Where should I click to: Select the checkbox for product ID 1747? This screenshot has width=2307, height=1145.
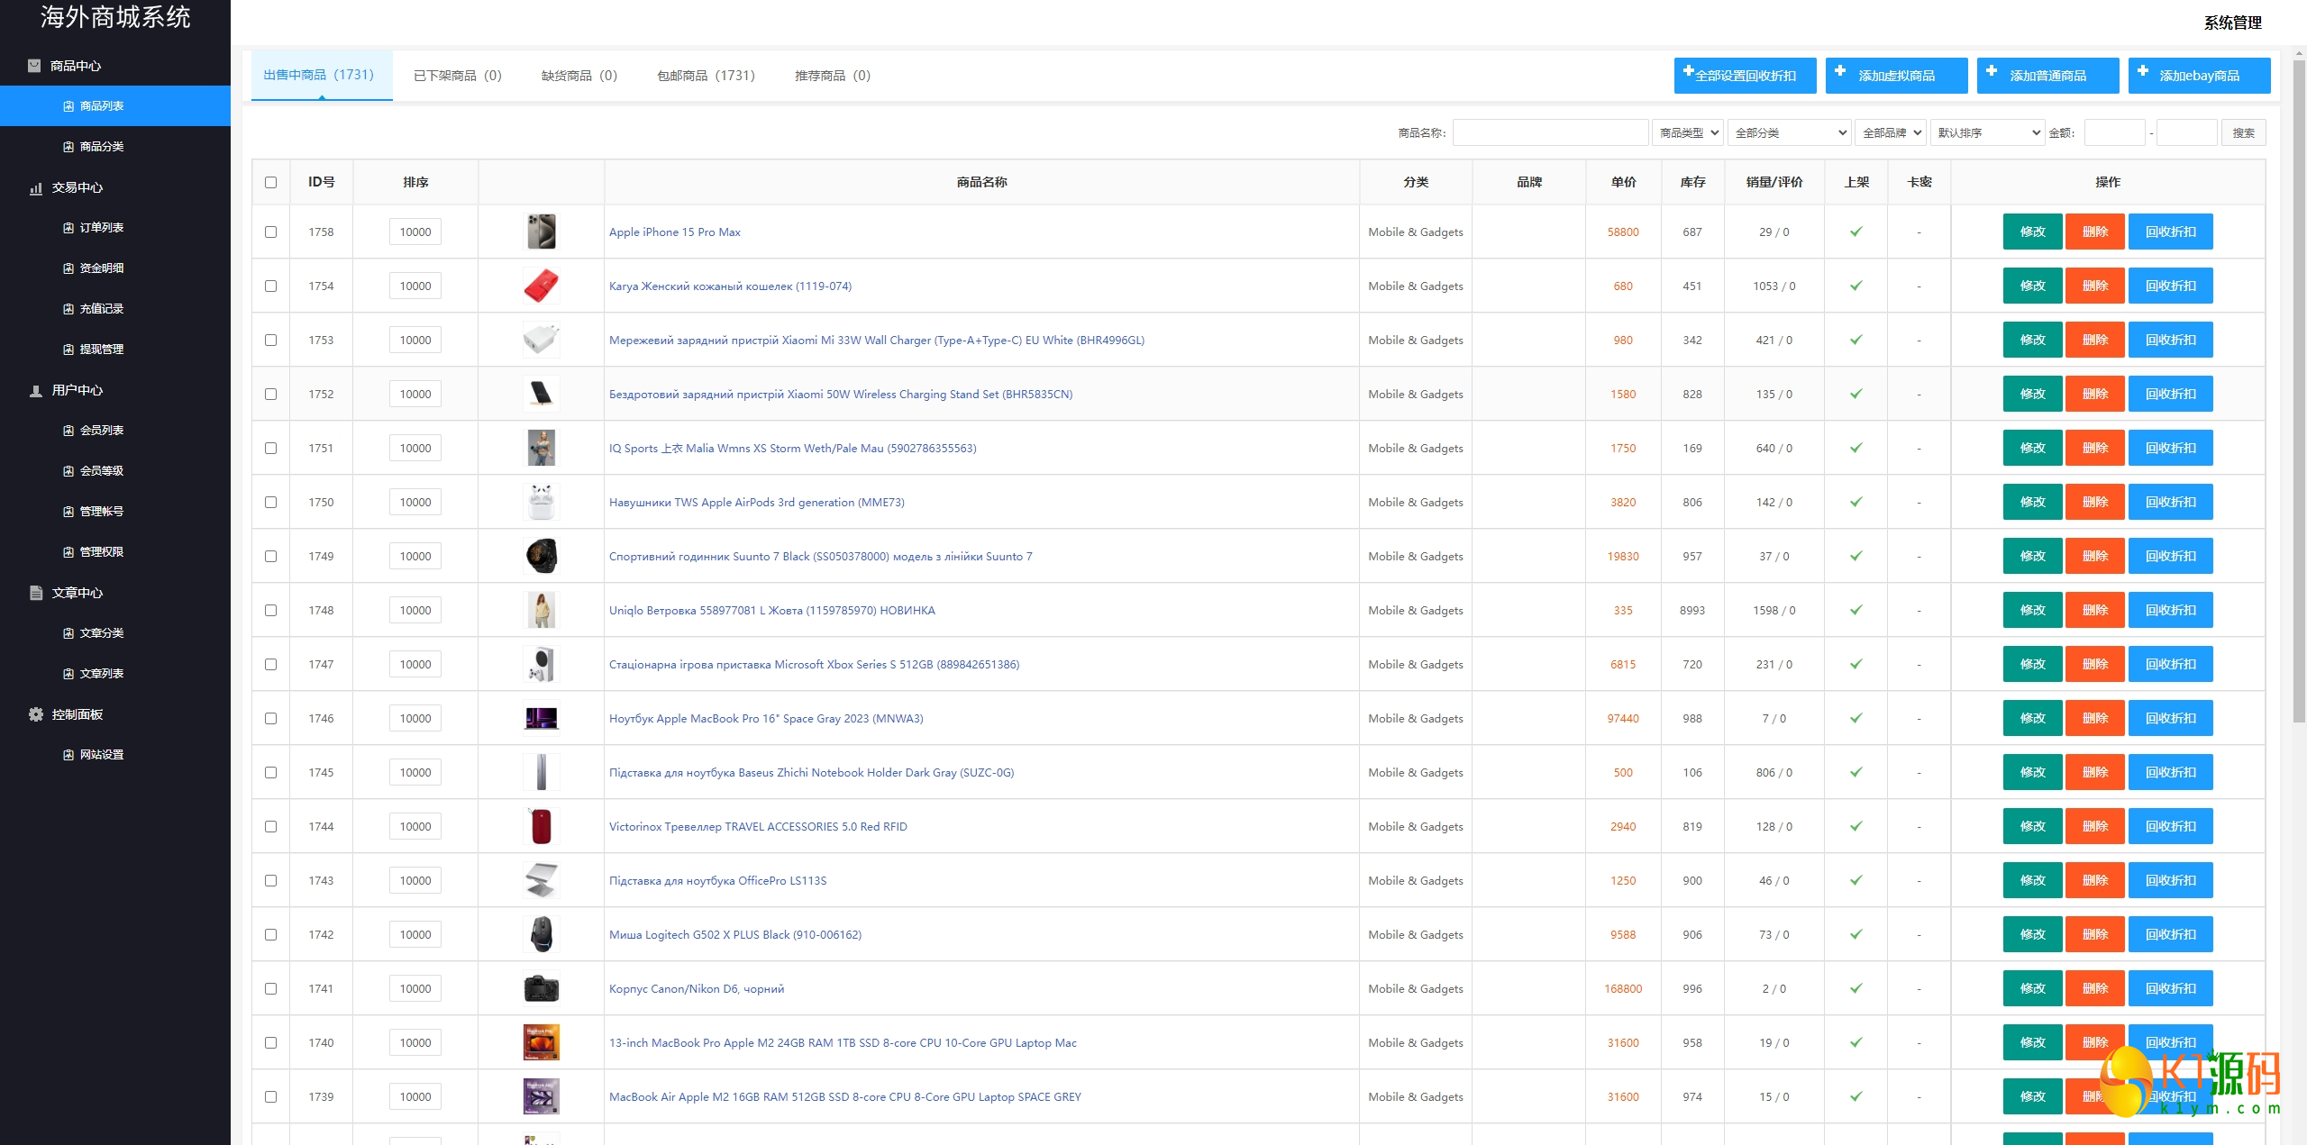(x=270, y=664)
